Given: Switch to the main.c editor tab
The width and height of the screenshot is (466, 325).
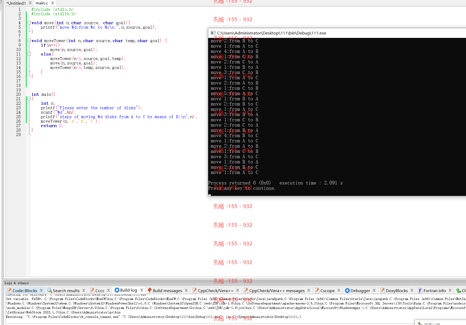Looking at the screenshot, I should (x=42, y=3).
